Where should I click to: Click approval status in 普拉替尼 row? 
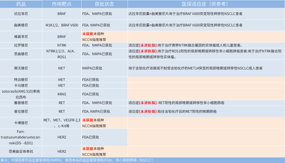(96, 111)
